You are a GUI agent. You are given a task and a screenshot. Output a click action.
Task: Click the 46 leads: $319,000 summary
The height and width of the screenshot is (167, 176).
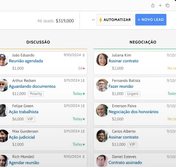click(x=56, y=21)
